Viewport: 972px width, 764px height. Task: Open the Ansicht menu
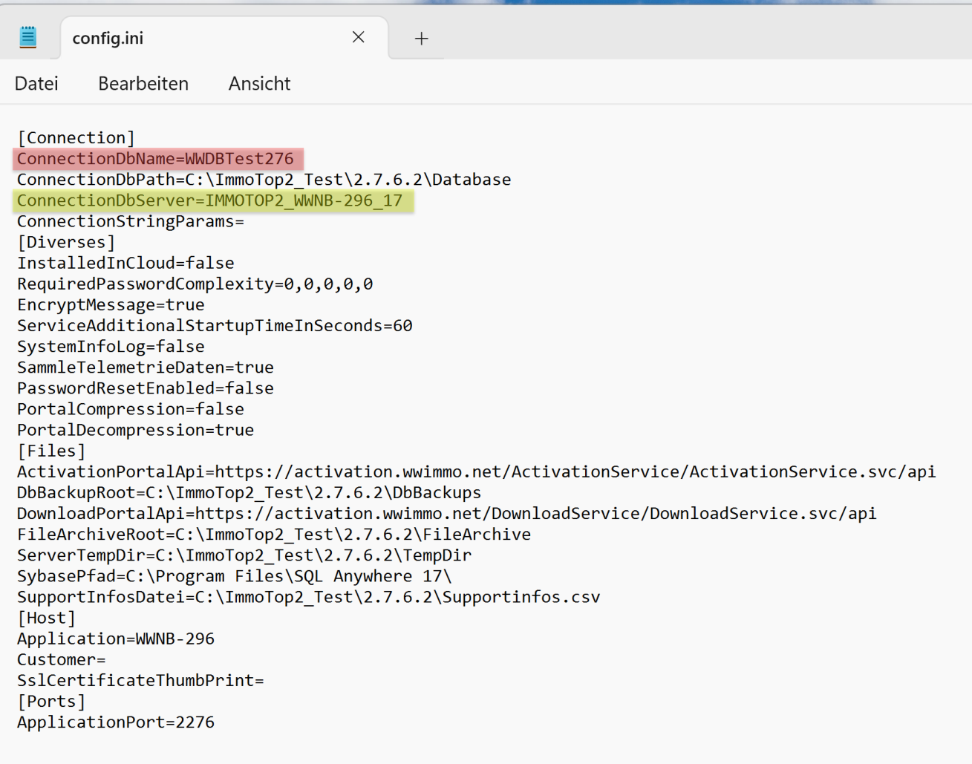click(260, 83)
